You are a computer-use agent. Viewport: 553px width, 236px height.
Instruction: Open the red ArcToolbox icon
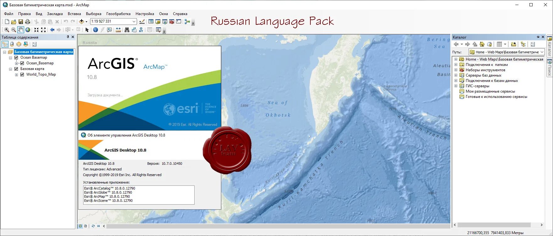click(172, 22)
